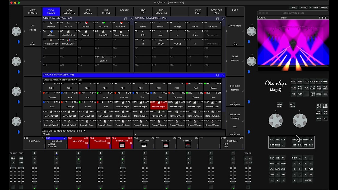
Task: Select the Simple layout button
Action: pyautogui.click(x=324, y=7)
